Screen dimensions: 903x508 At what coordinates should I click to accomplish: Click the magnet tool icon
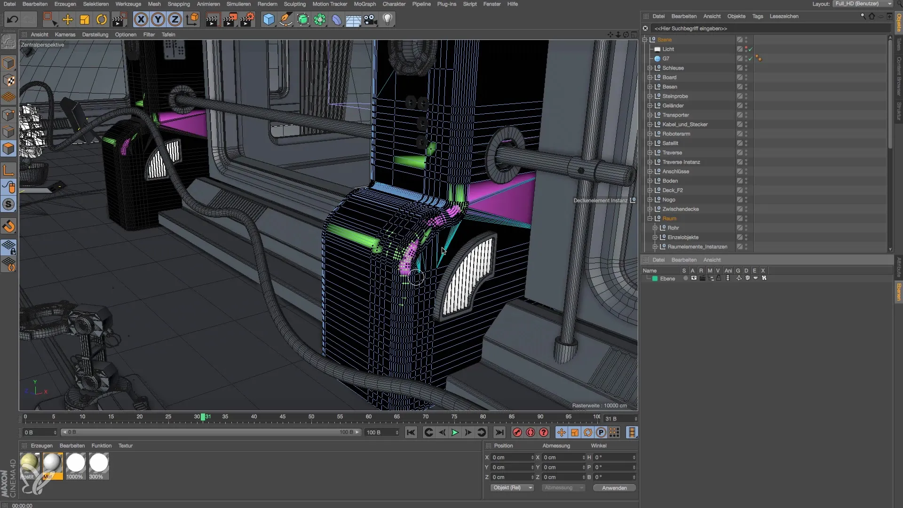pos(8,226)
